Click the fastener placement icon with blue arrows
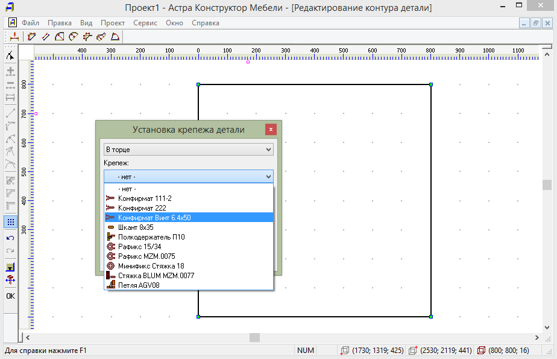The image size is (557, 359). click(x=10, y=280)
